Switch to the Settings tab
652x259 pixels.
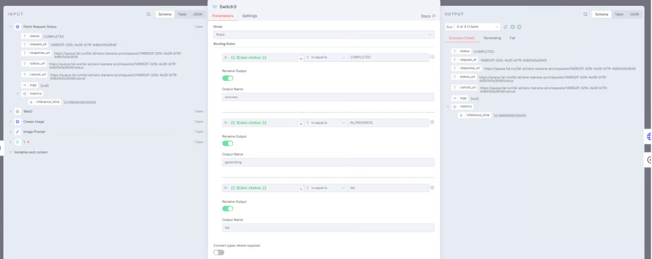click(250, 16)
